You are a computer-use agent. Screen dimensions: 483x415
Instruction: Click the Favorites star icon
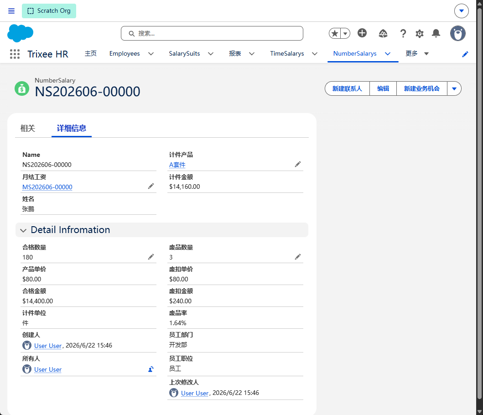point(335,33)
